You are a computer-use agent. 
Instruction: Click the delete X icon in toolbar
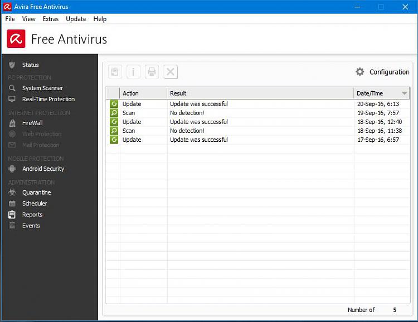coord(171,72)
